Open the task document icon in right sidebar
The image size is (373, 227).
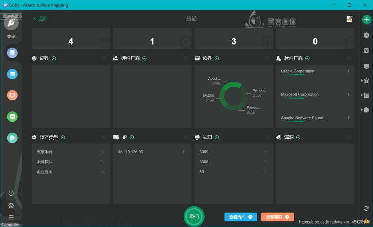(366, 50)
